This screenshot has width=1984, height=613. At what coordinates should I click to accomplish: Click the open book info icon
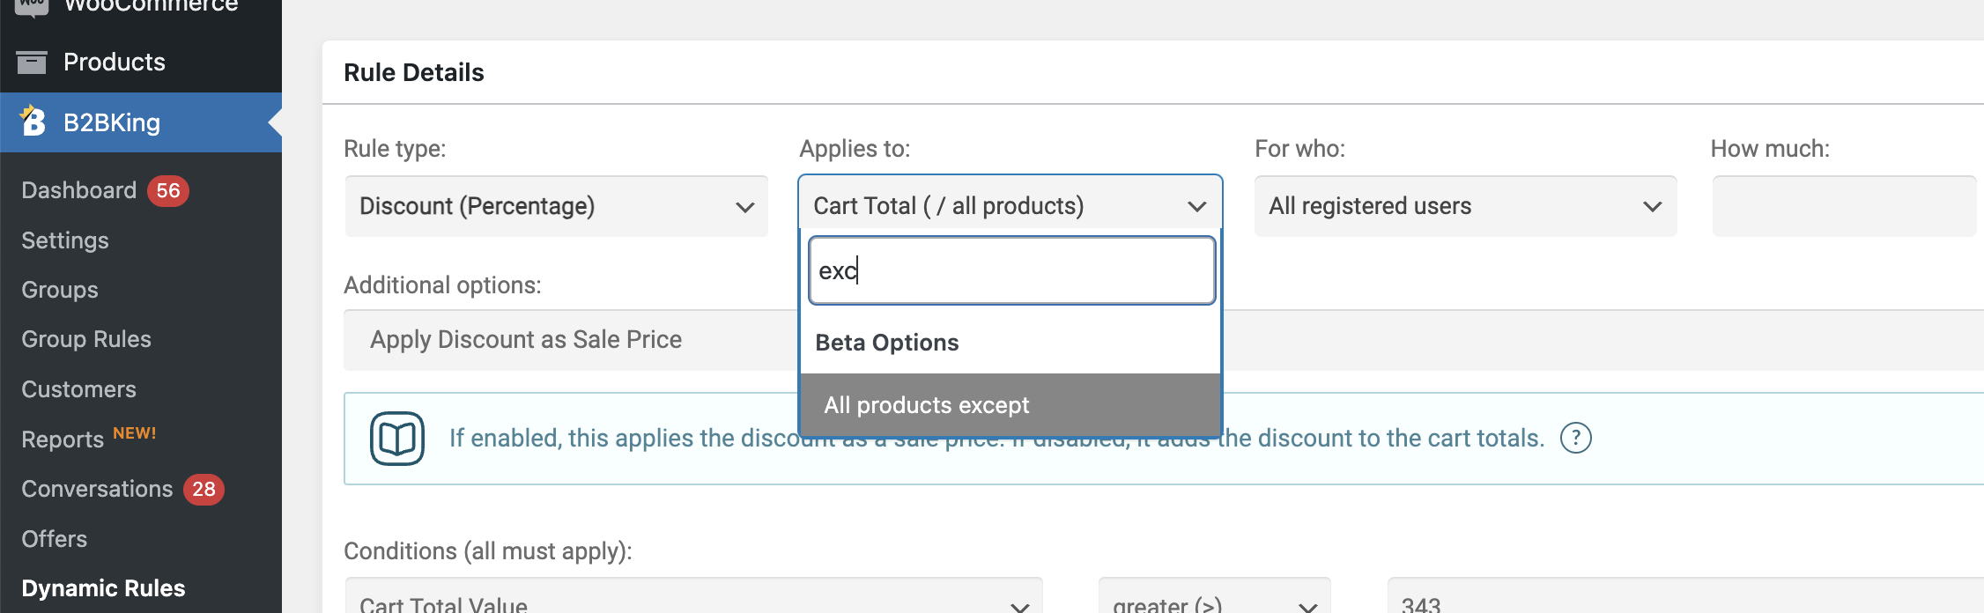(396, 438)
